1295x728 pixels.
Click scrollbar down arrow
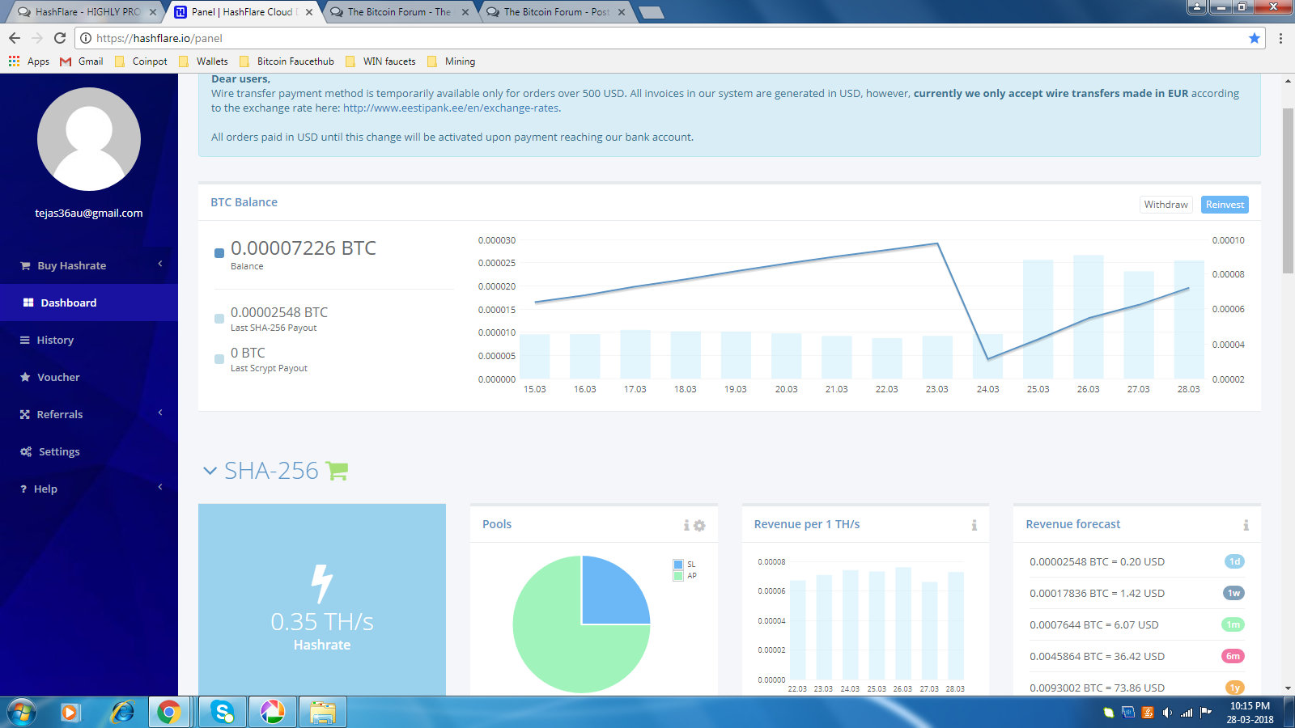coord(1288,688)
